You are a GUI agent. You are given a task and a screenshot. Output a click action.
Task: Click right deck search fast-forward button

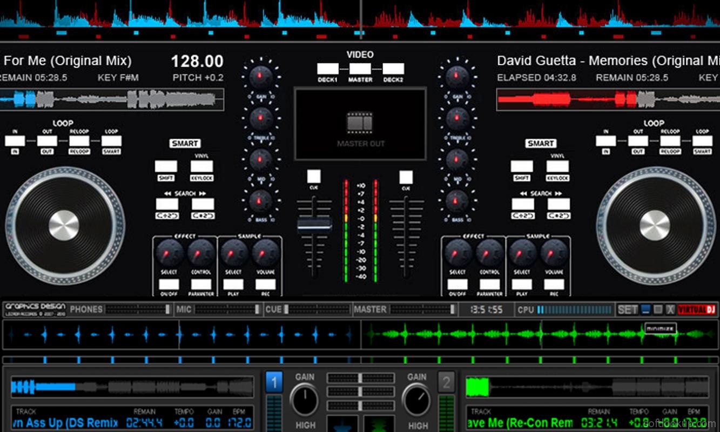558,204
